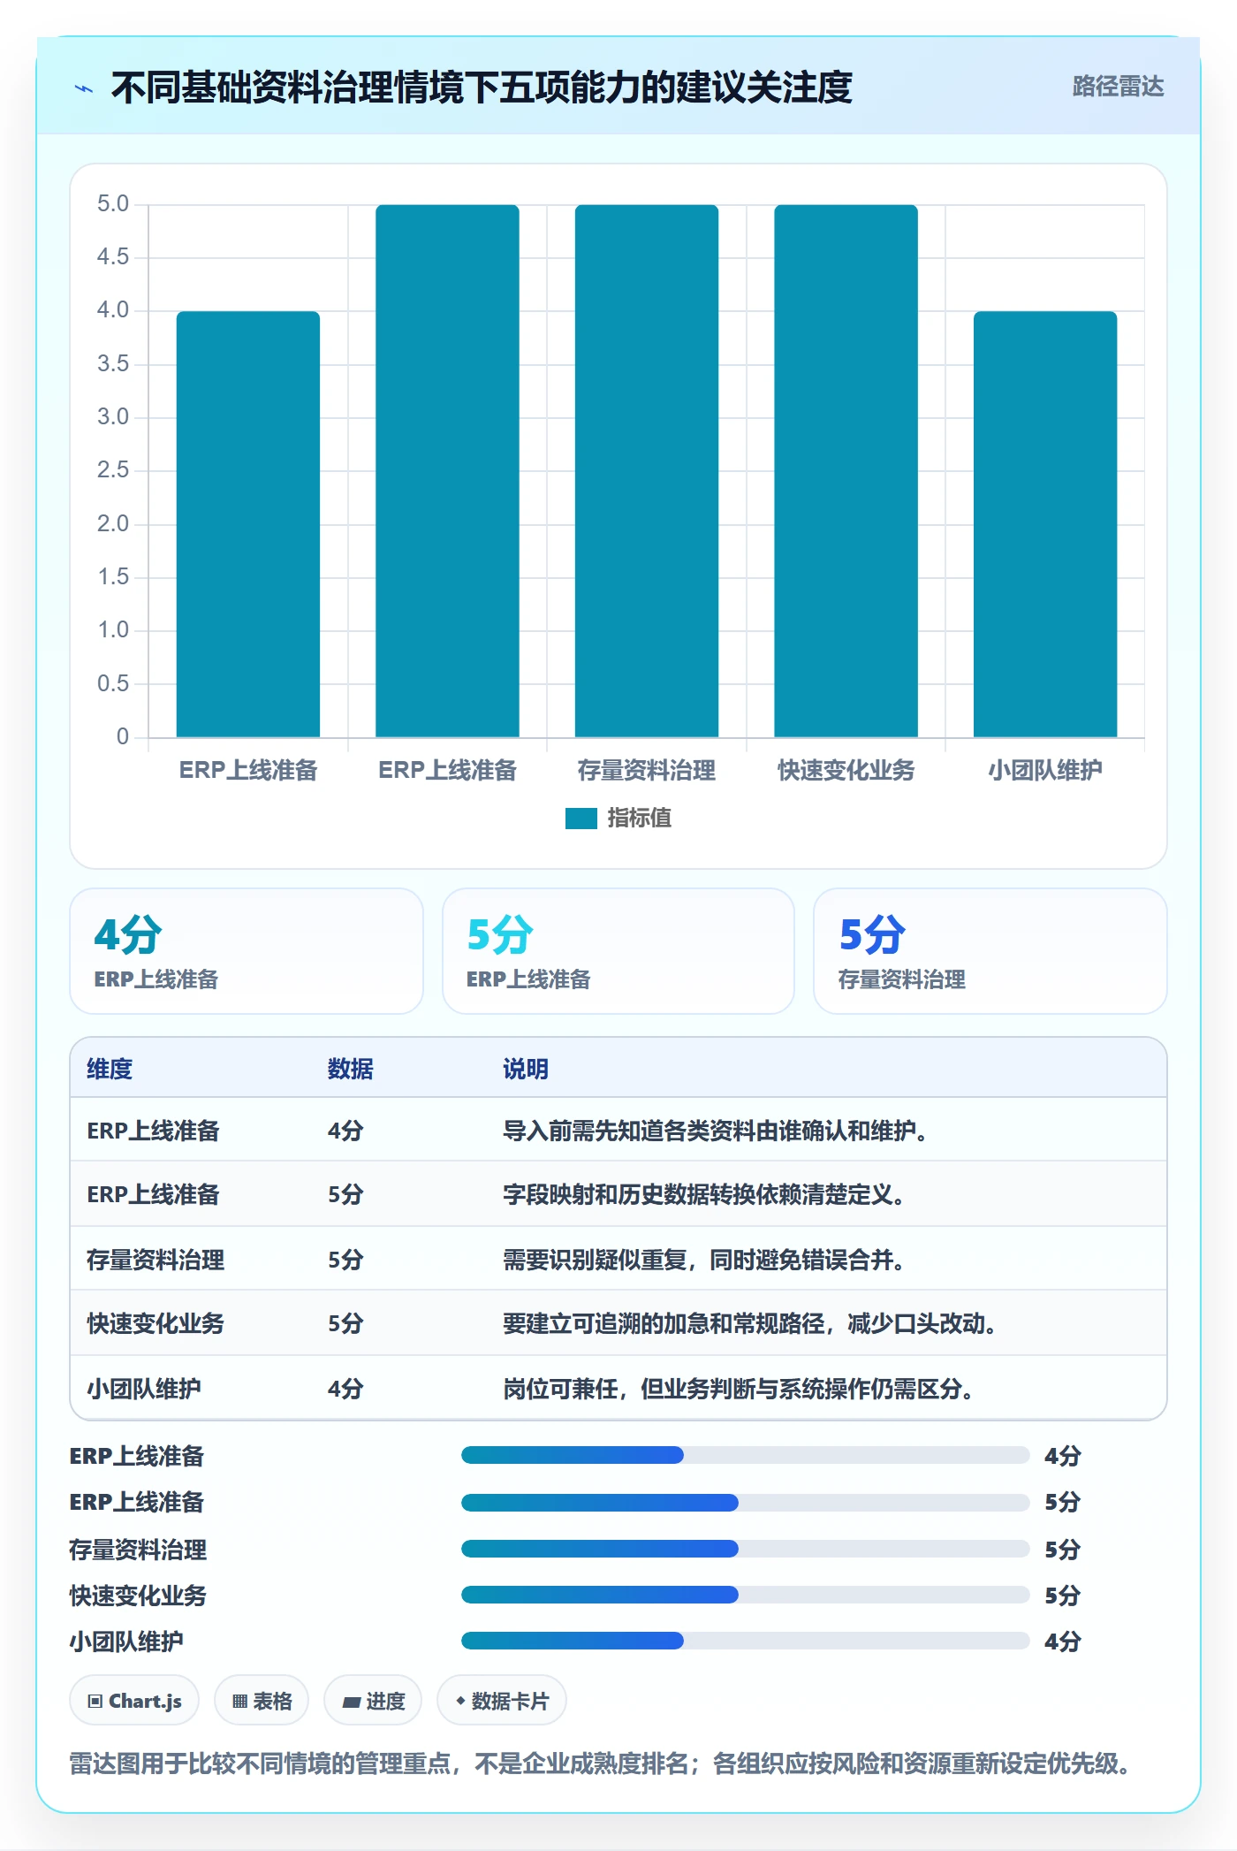Click the 路径雷达 badge in the header
The image size is (1237, 1851).
click(1118, 87)
